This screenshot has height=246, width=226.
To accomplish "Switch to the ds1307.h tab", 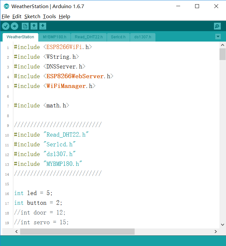I will click(143, 37).
